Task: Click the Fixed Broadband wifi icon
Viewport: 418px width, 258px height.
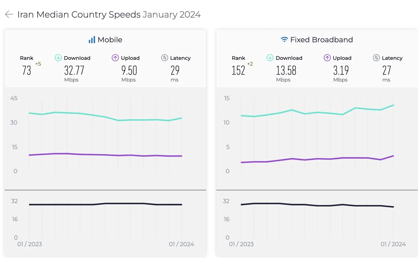Action: pyautogui.click(x=284, y=40)
